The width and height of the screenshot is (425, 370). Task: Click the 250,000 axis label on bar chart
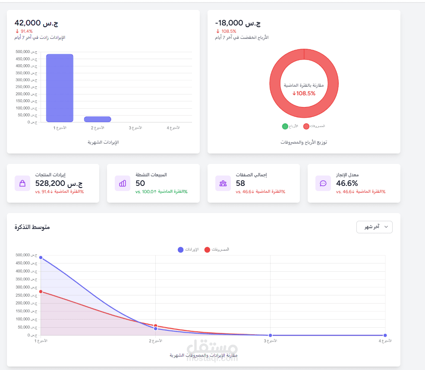pyautogui.click(x=26, y=87)
